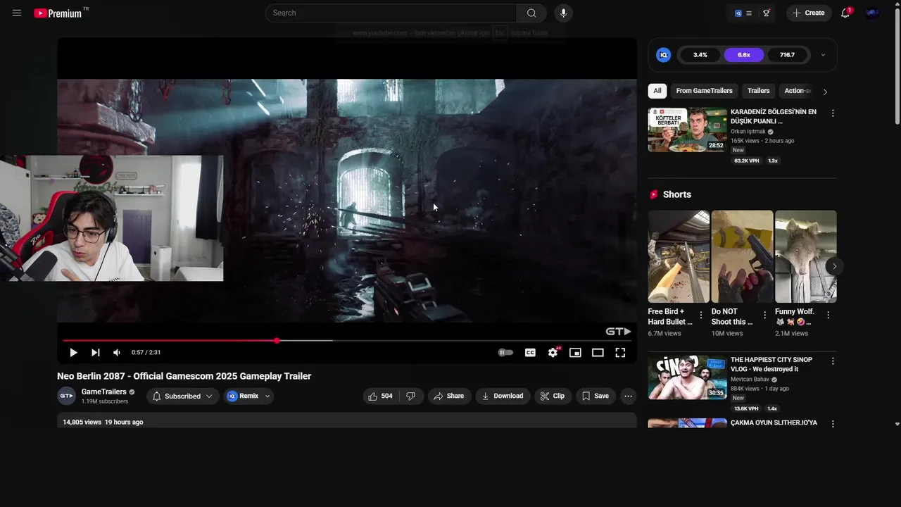Select the 716.7 vidIQ stat

click(788, 55)
